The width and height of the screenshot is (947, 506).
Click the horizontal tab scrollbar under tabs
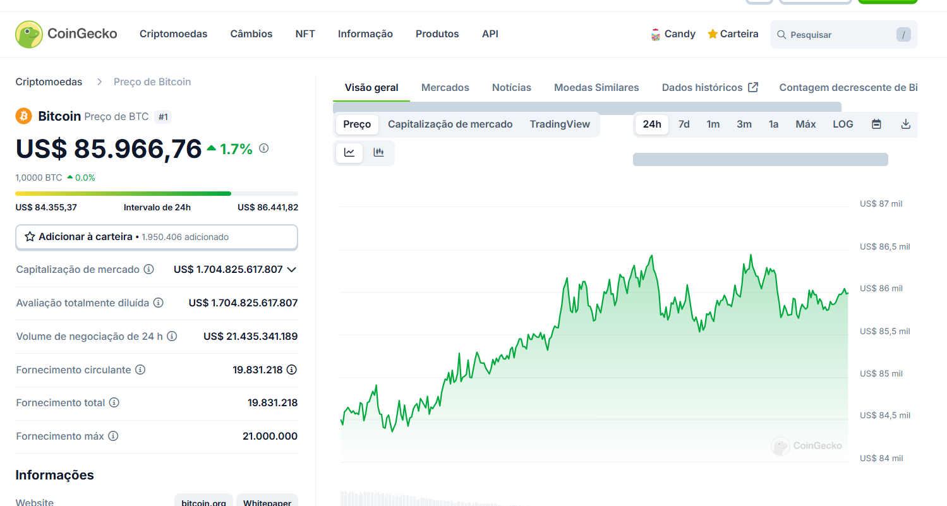point(588,108)
